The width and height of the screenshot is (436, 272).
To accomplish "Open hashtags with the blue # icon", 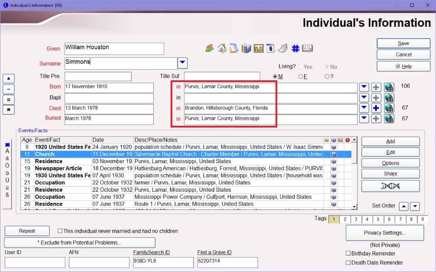I will pyautogui.click(x=295, y=48).
